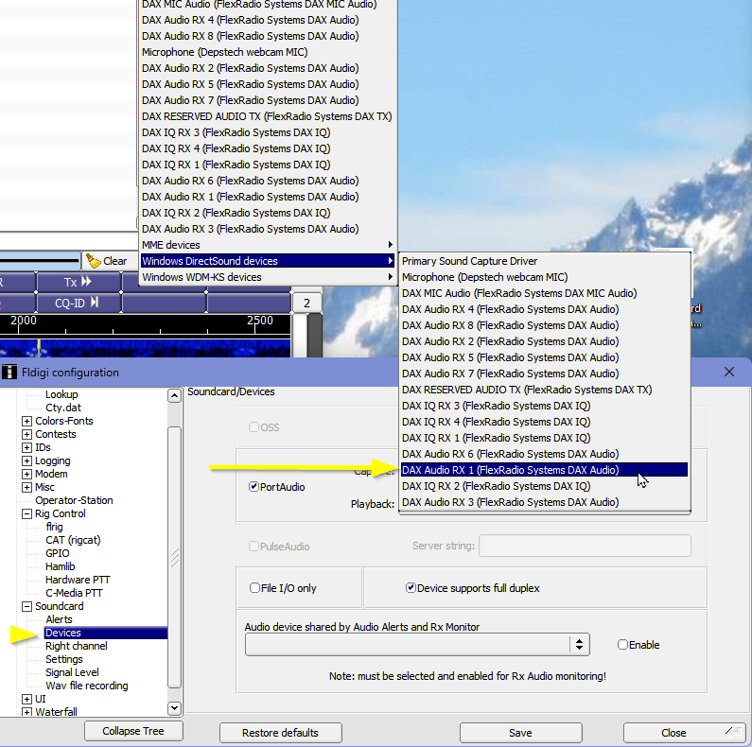Select Operator-Station in the tree
The width and height of the screenshot is (752, 747).
coord(74,500)
